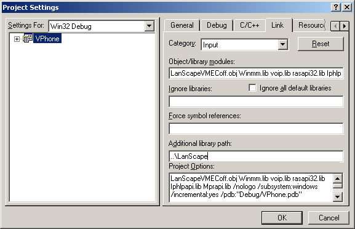
Task: Click the Reset button
Action: click(321, 44)
